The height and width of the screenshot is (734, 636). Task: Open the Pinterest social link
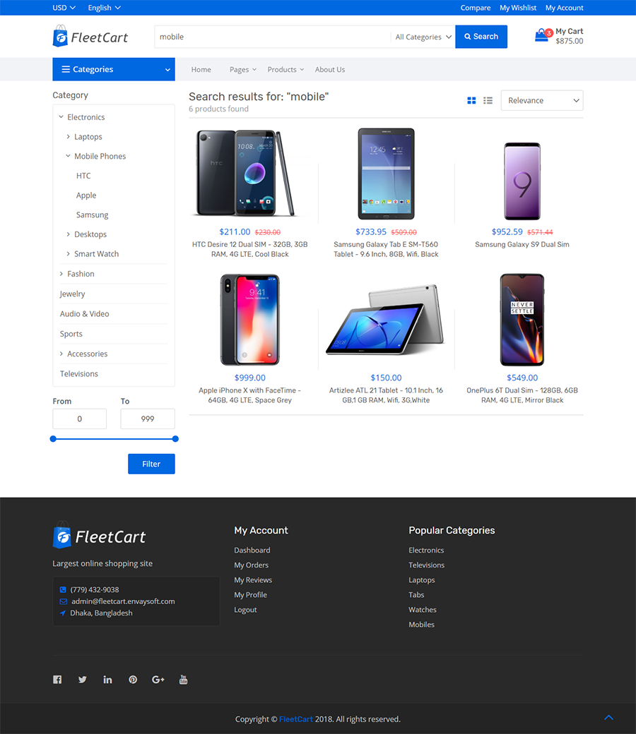pyautogui.click(x=133, y=680)
